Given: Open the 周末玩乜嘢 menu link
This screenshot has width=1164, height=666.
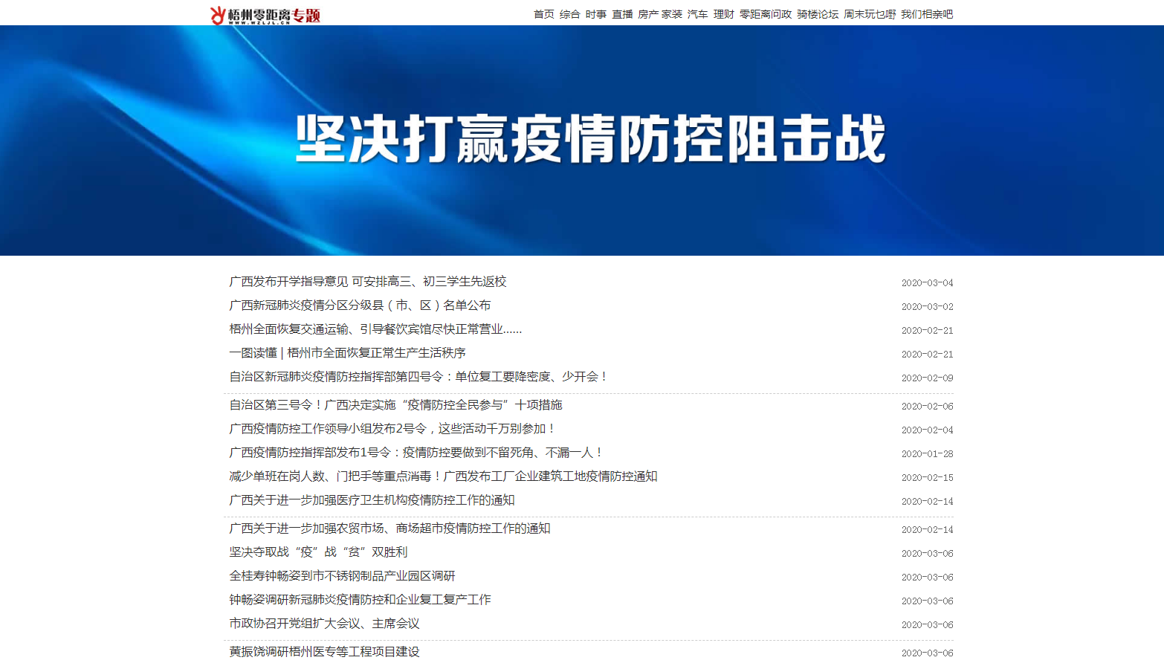Looking at the screenshot, I should pos(869,14).
